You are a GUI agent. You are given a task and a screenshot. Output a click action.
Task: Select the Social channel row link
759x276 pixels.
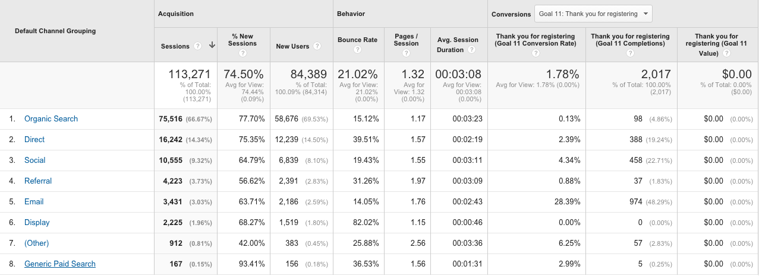[35, 161]
